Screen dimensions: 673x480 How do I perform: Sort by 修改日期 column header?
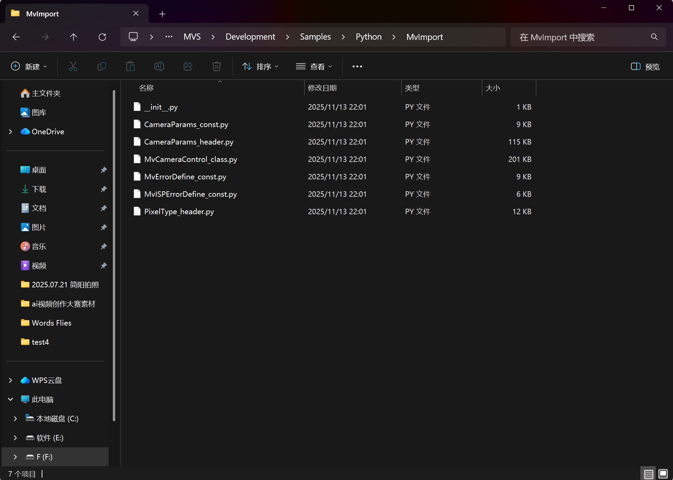(322, 88)
